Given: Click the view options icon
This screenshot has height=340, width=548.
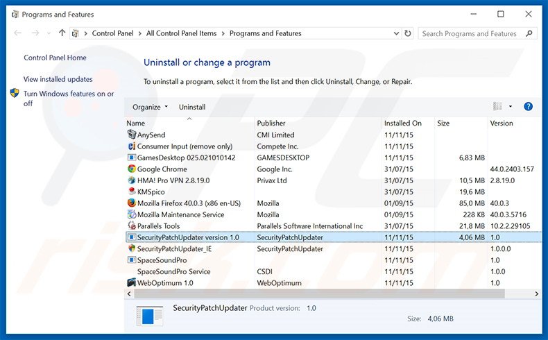Looking at the screenshot, I should point(497,106).
